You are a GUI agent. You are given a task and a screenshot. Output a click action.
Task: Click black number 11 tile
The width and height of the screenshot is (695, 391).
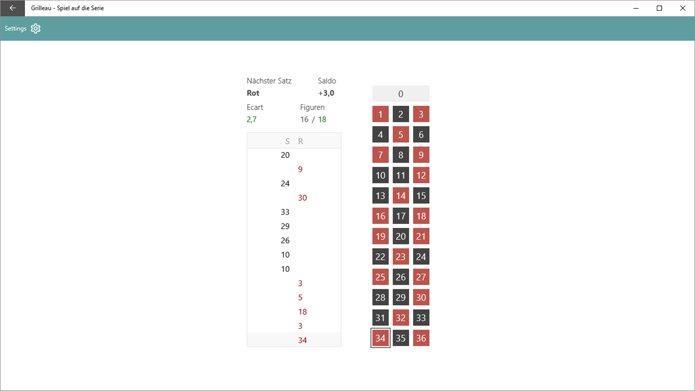click(401, 175)
